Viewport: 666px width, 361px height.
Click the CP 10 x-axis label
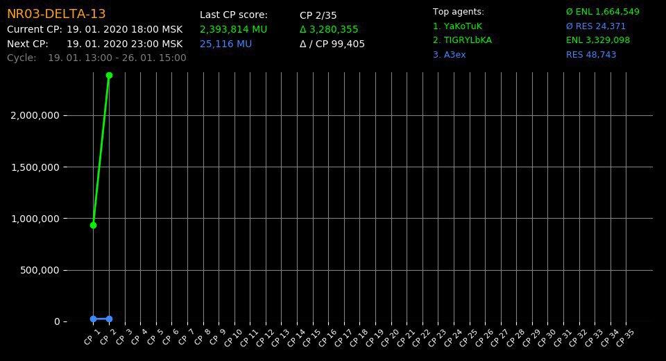click(x=232, y=338)
